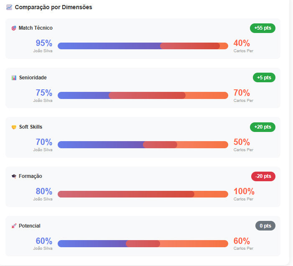The width and height of the screenshot is (293, 266).
Task: Click Carlos Per's 100% Formação score
Action: 244,192
